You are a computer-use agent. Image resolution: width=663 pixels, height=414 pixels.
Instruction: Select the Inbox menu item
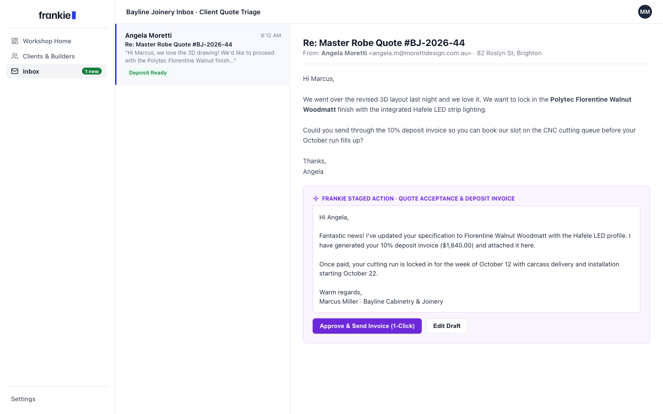coord(57,71)
